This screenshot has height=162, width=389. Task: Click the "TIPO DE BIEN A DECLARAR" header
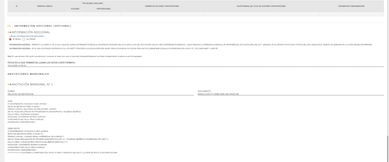coord(90,3)
